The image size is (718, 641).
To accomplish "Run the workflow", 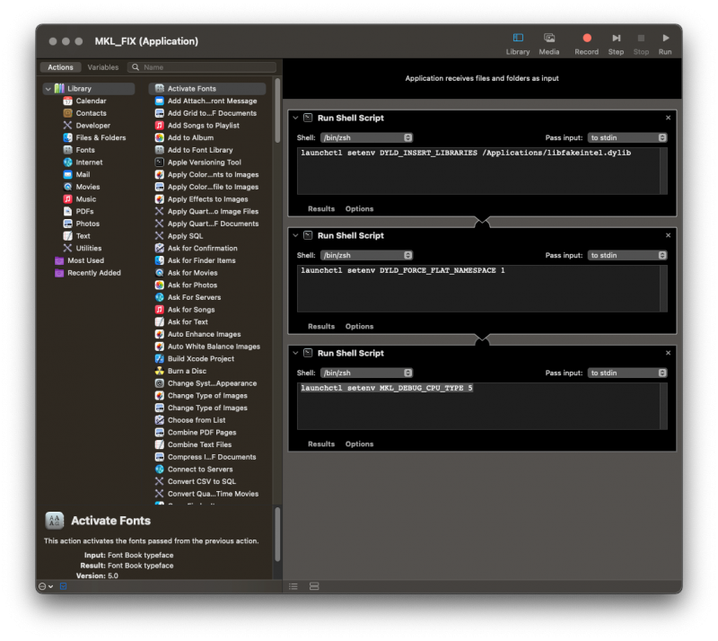I will pyautogui.click(x=665, y=44).
